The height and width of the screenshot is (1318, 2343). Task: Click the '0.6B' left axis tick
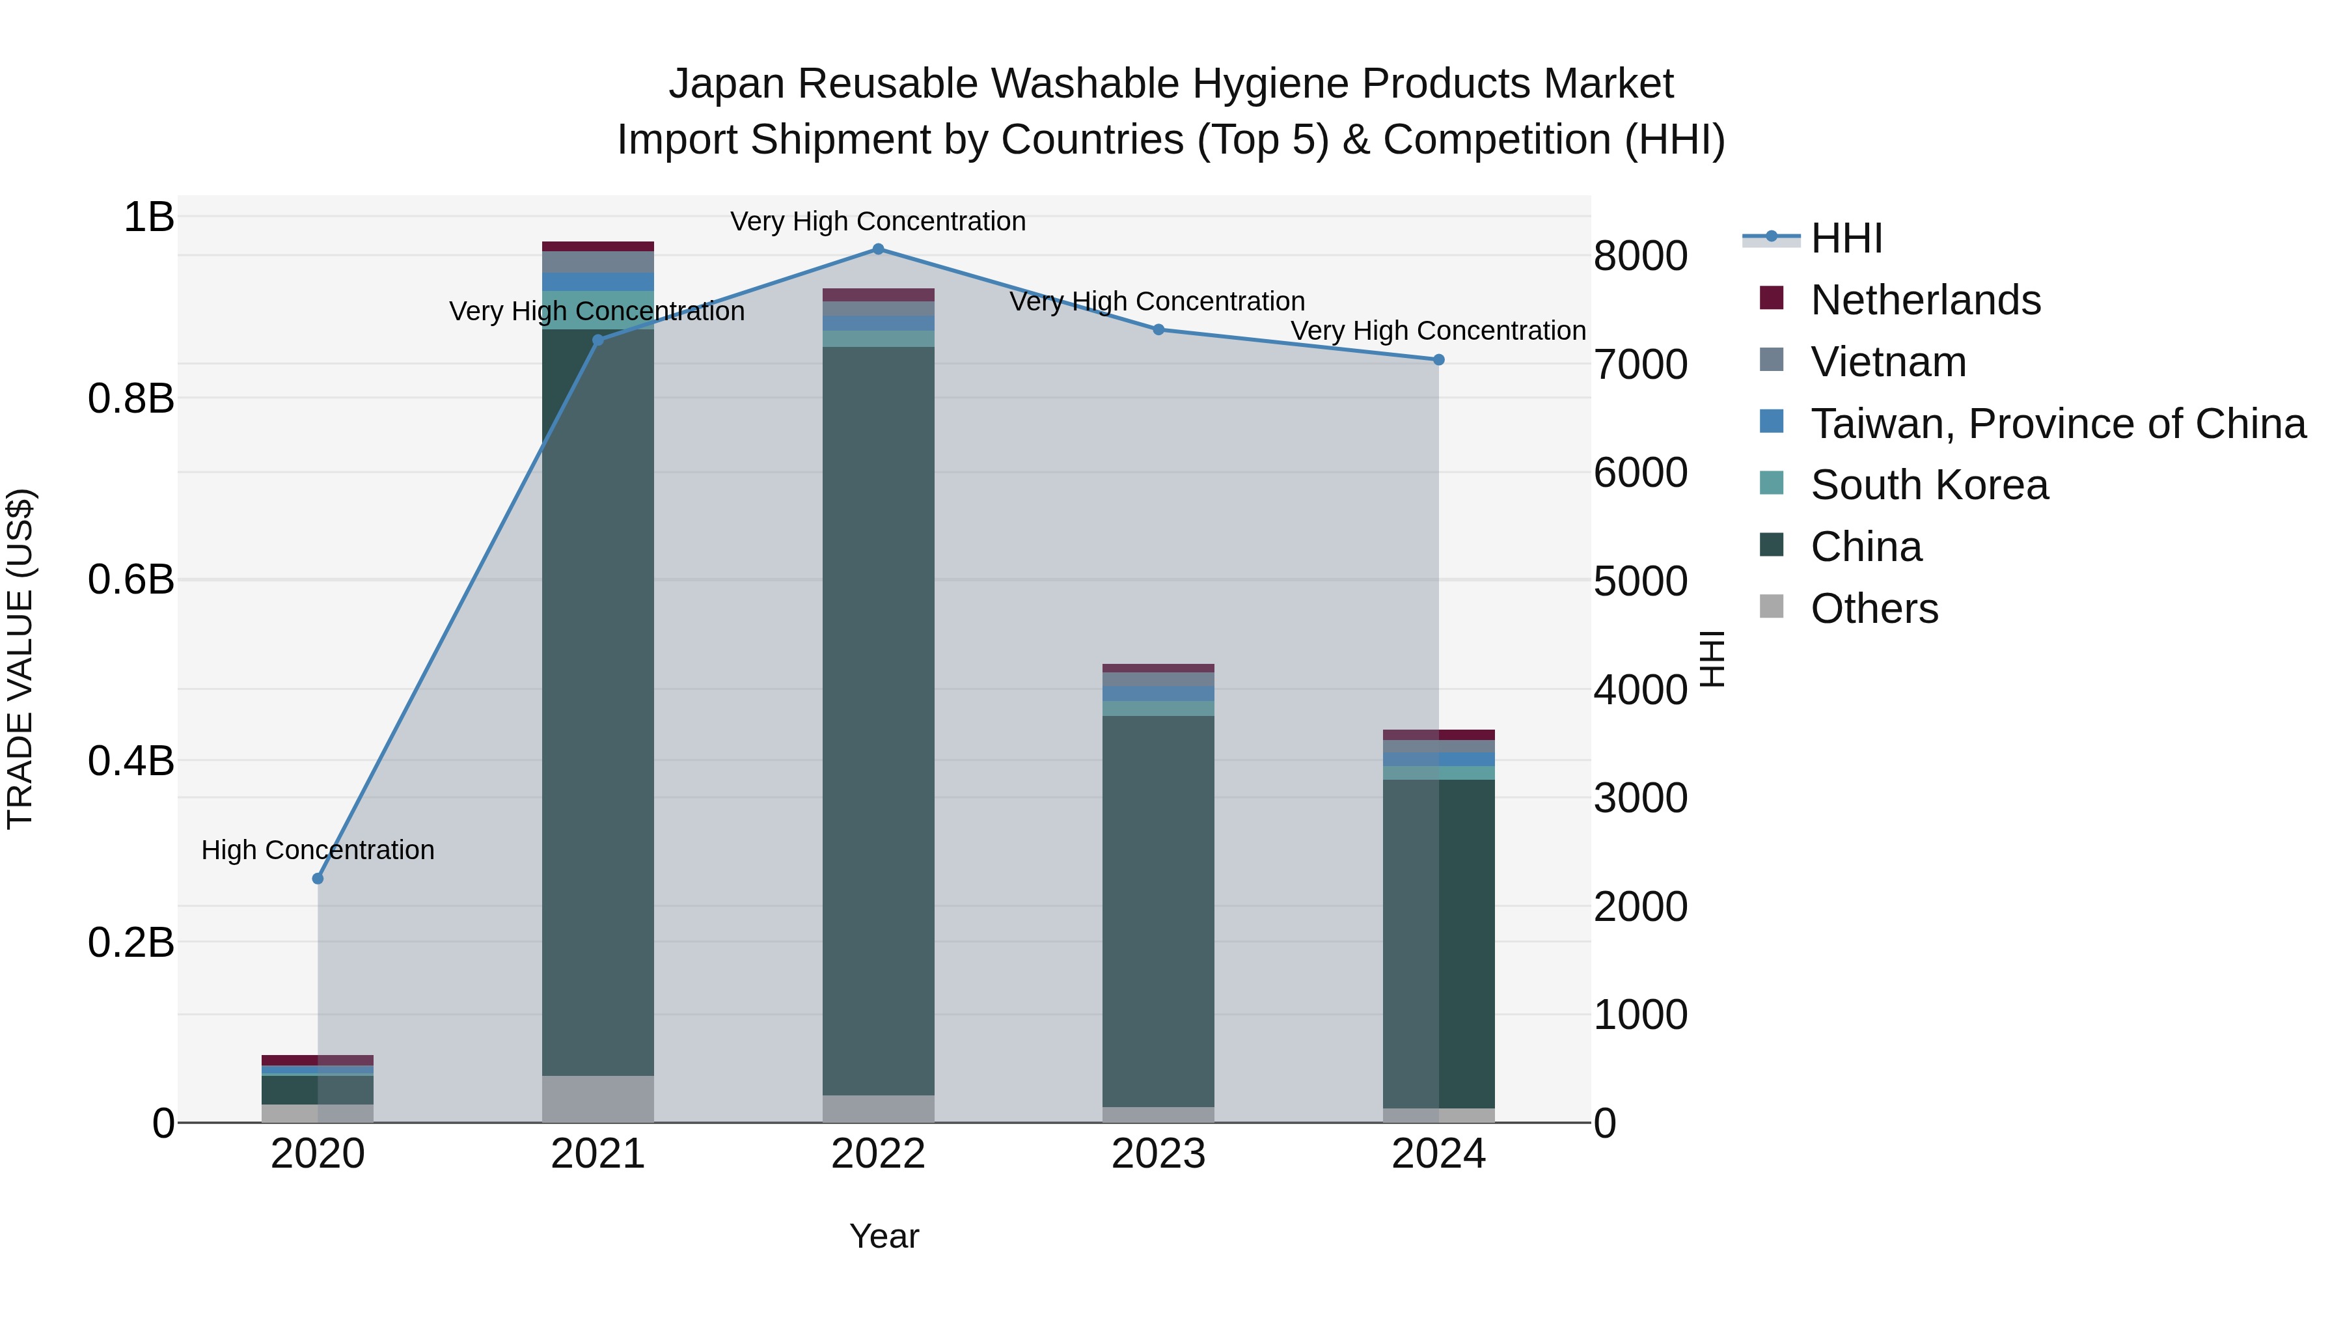pyautogui.click(x=131, y=579)
